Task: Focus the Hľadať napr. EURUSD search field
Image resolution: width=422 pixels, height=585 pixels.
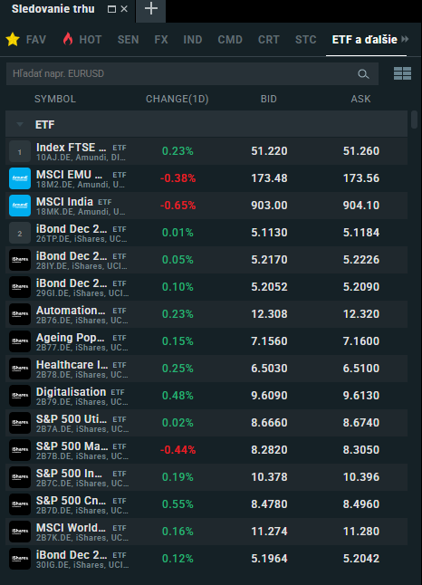Action: coord(192,74)
